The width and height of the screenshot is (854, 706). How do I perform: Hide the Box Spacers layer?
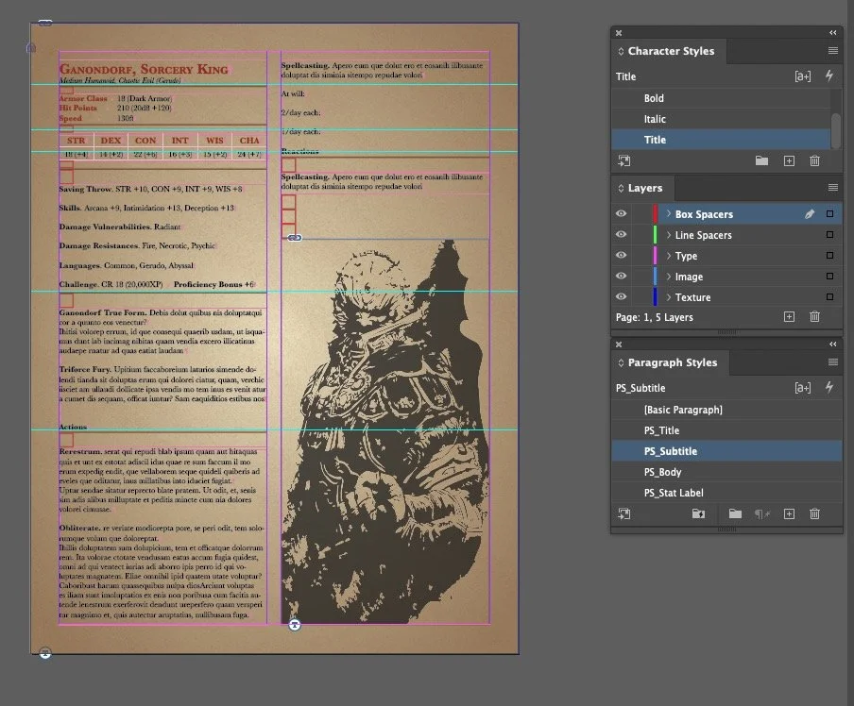(x=621, y=214)
